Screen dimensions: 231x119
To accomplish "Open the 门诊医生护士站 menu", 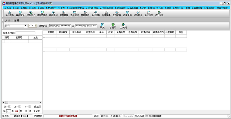I will [x=75, y=8].
